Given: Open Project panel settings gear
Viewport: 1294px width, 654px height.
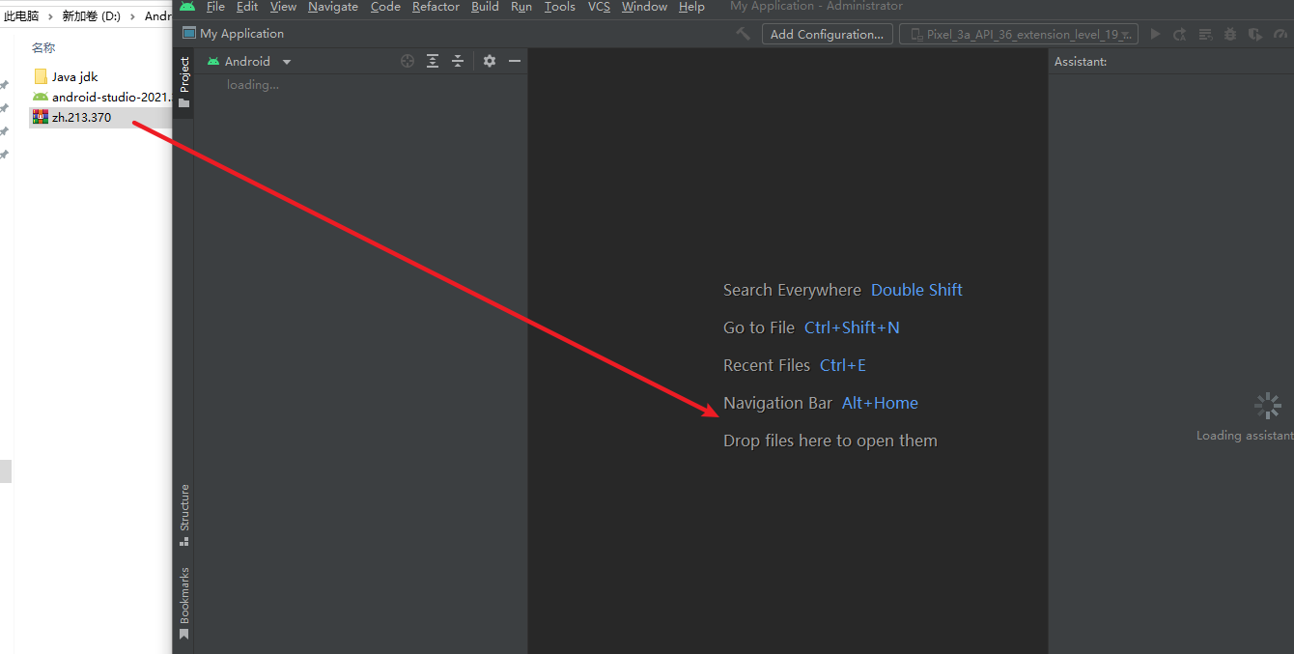Looking at the screenshot, I should coord(490,61).
